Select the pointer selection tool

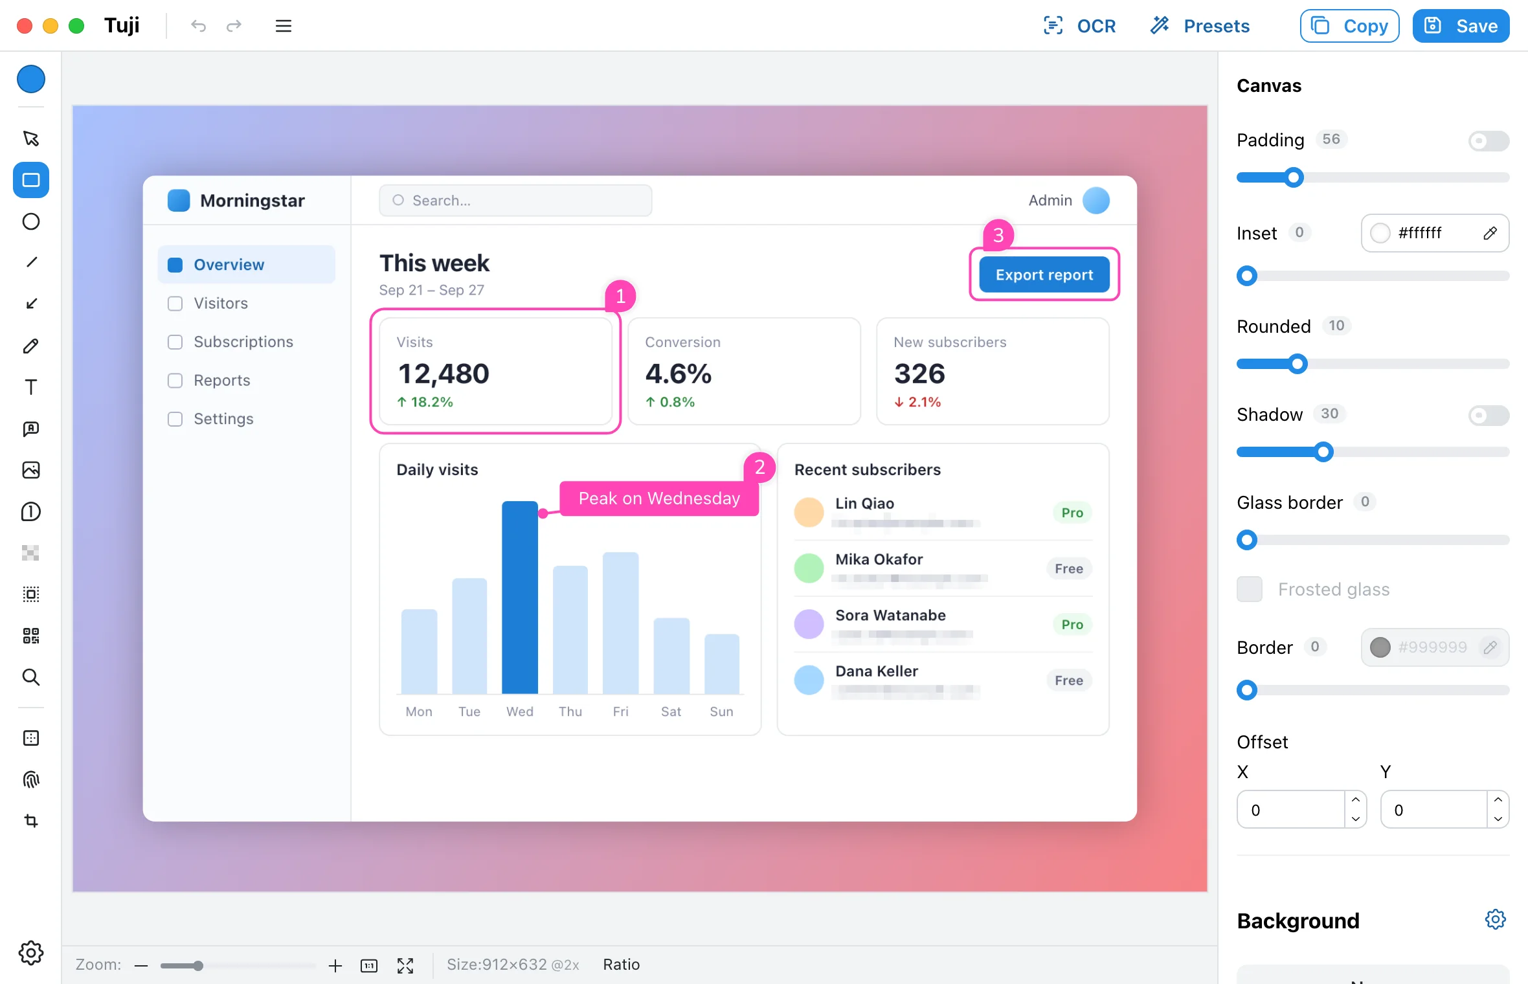(x=30, y=138)
